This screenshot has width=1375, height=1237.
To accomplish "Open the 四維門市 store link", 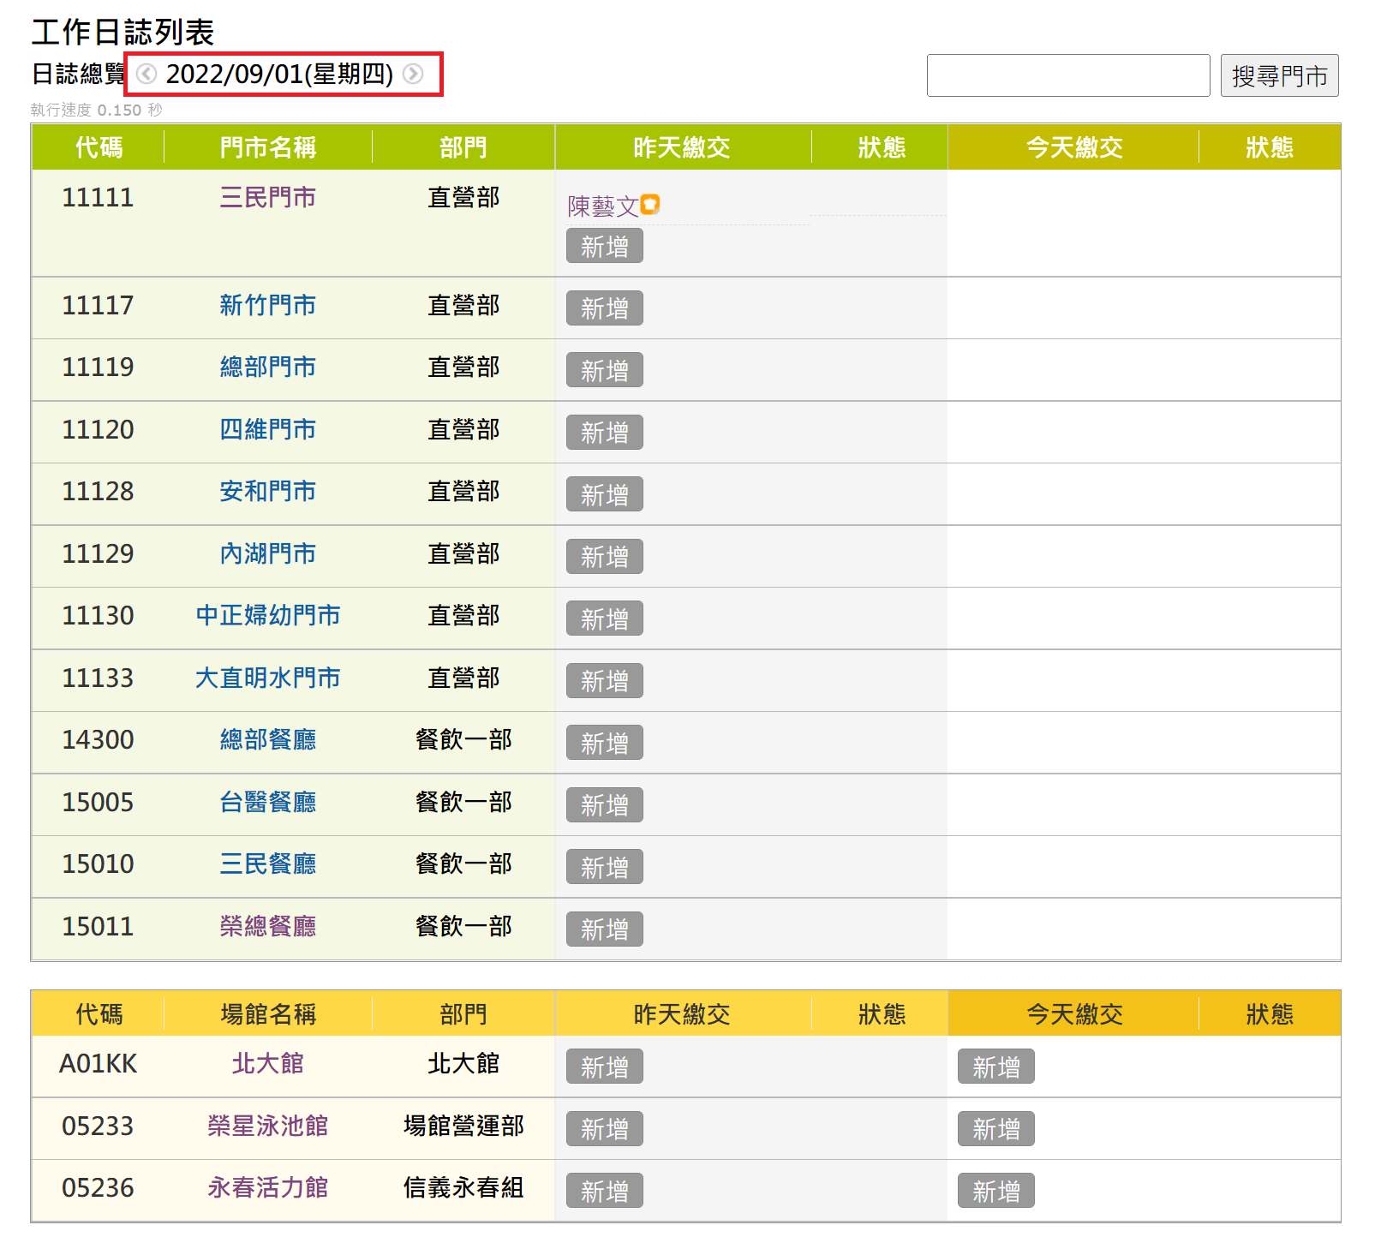I will 267,430.
